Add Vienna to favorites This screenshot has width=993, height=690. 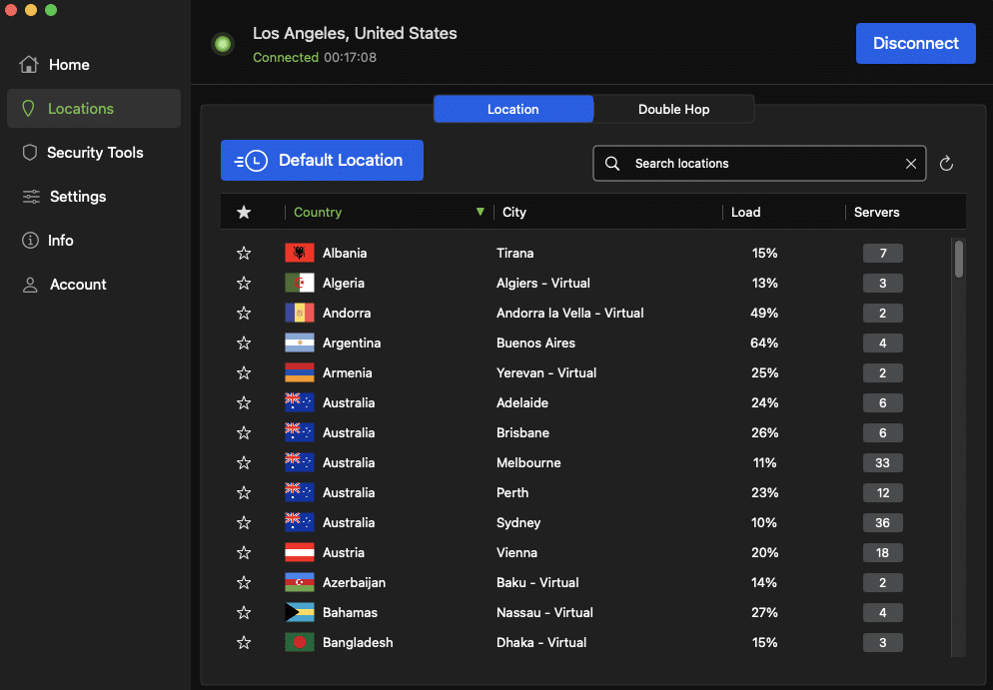pyautogui.click(x=244, y=552)
